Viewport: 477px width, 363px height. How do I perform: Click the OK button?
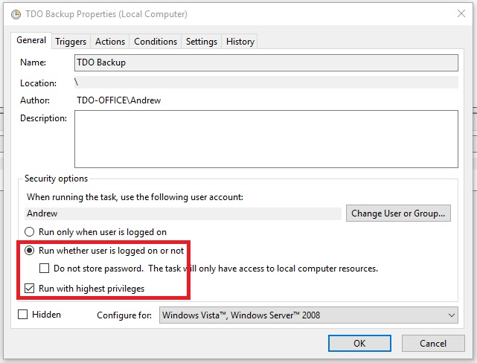pos(359,344)
